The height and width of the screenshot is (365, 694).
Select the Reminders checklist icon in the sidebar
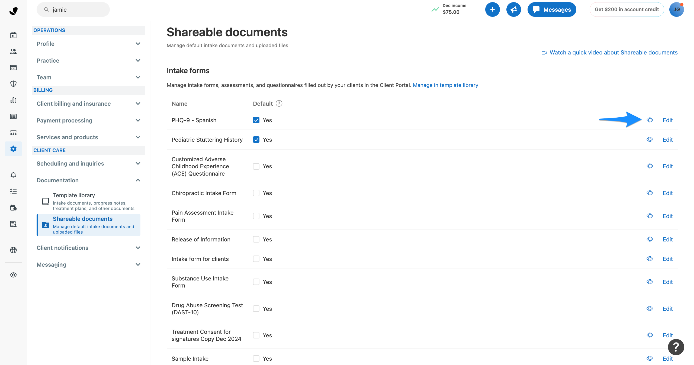tap(13, 191)
